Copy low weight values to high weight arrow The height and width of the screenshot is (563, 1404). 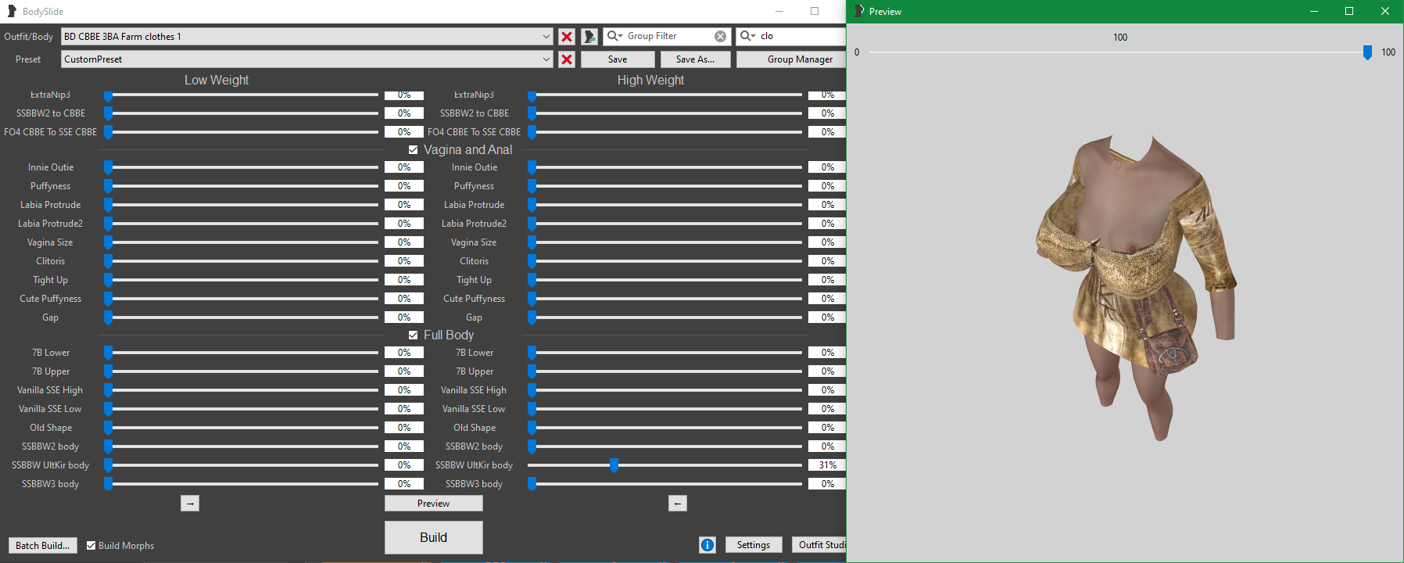pos(190,504)
